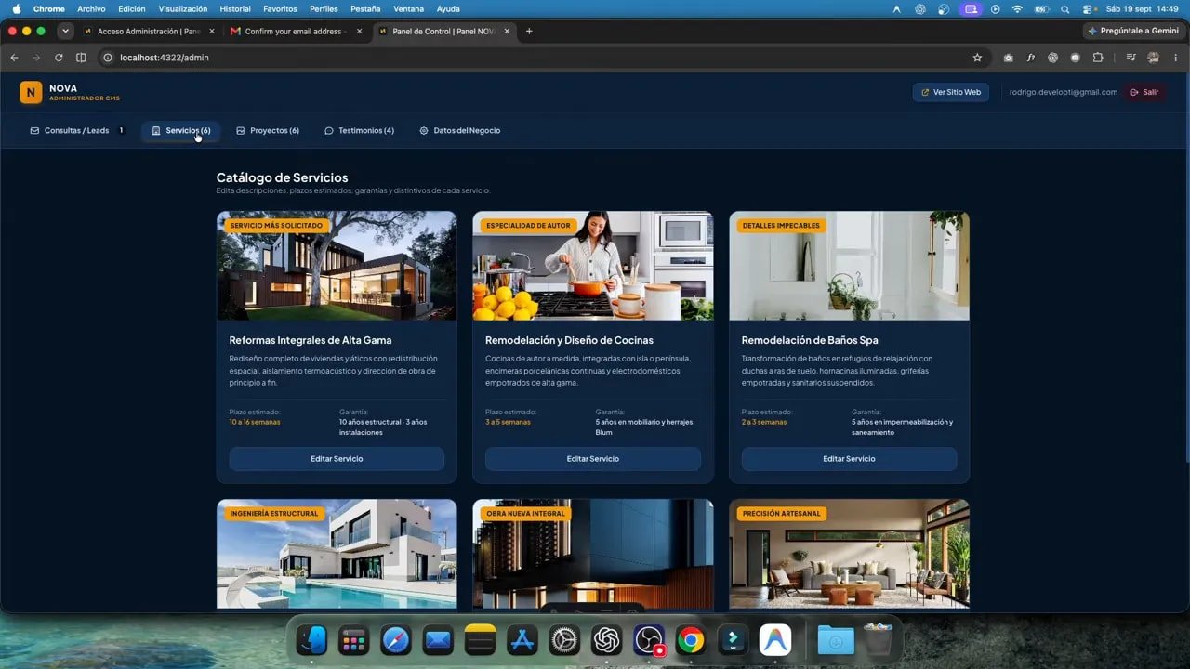This screenshot has width=1190, height=669.
Task: Open the Wi-Fi status menu
Action: pyautogui.click(x=1017, y=8)
